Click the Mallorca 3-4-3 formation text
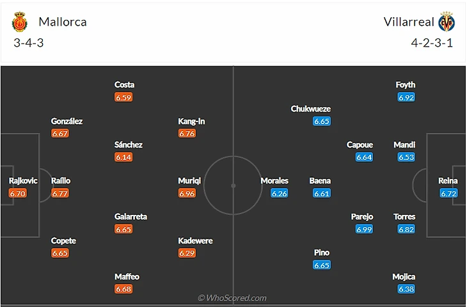467x307 pixels. pyautogui.click(x=28, y=43)
